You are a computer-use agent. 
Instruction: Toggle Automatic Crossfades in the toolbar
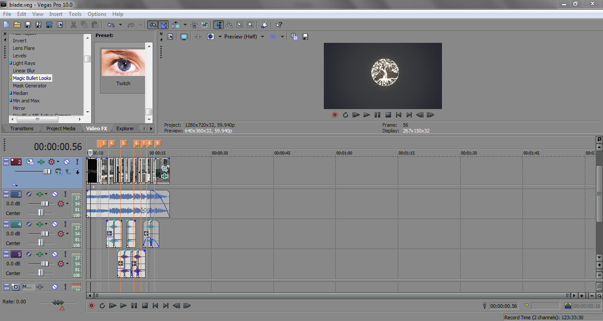163,25
